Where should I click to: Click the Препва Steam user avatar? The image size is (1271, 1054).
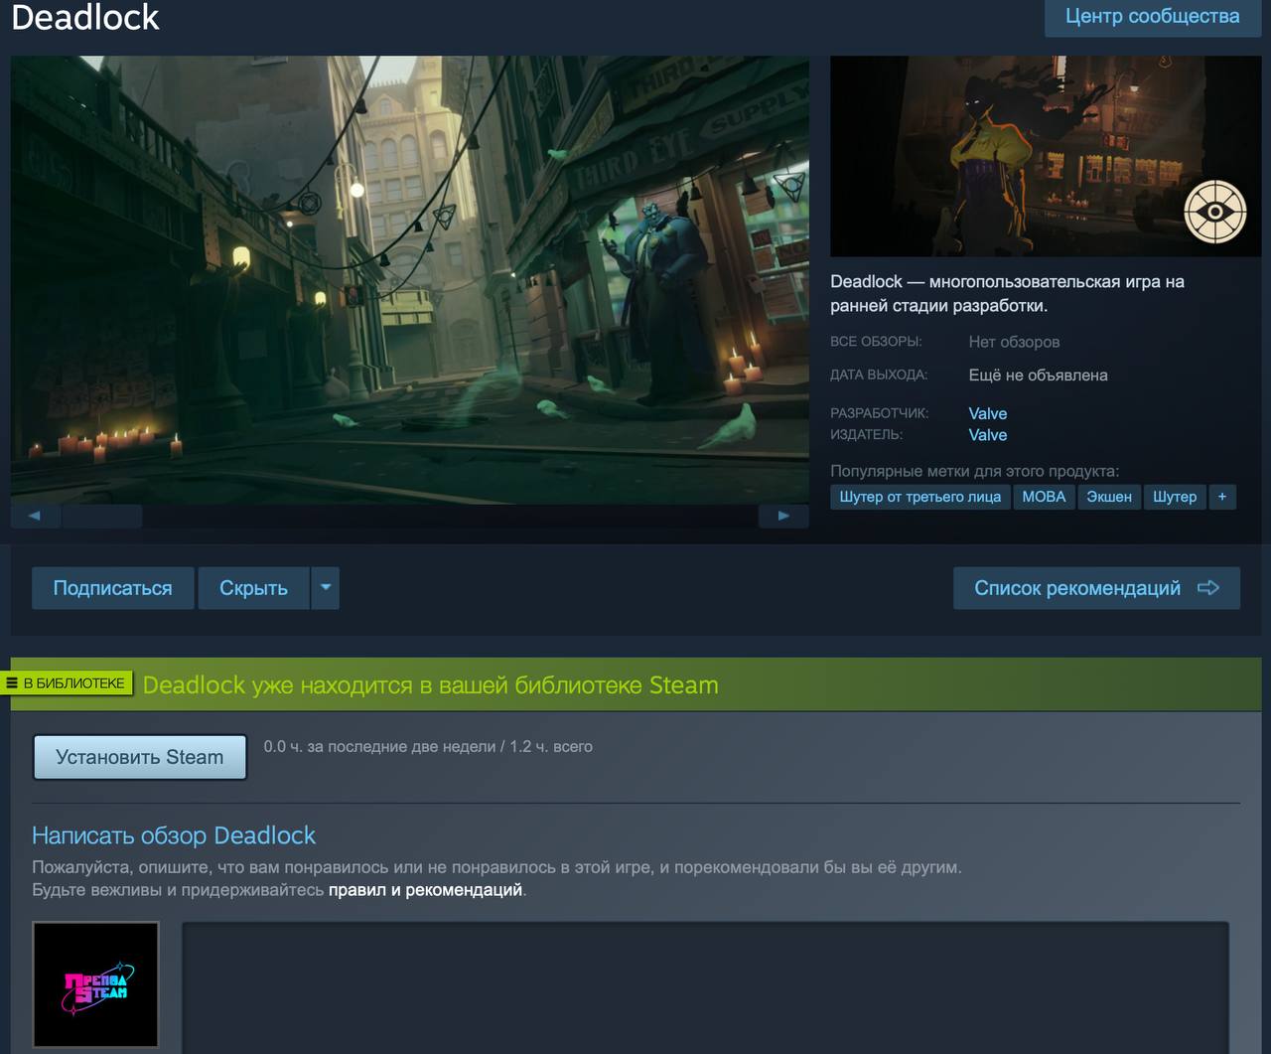pyautogui.click(x=95, y=984)
